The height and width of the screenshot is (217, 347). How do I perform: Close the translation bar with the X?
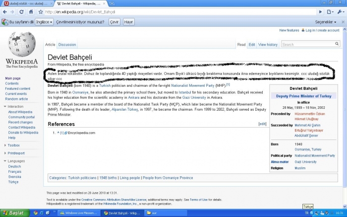pyautogui.click(x=343, y=22)
